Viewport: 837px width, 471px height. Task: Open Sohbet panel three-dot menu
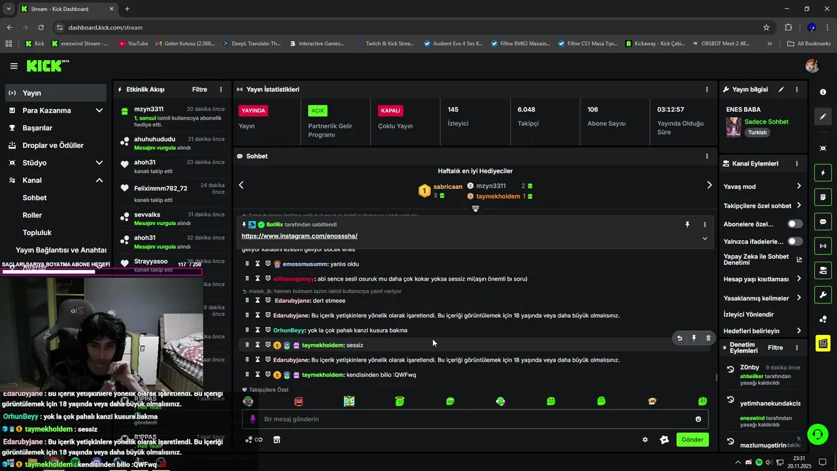(706, 156)
